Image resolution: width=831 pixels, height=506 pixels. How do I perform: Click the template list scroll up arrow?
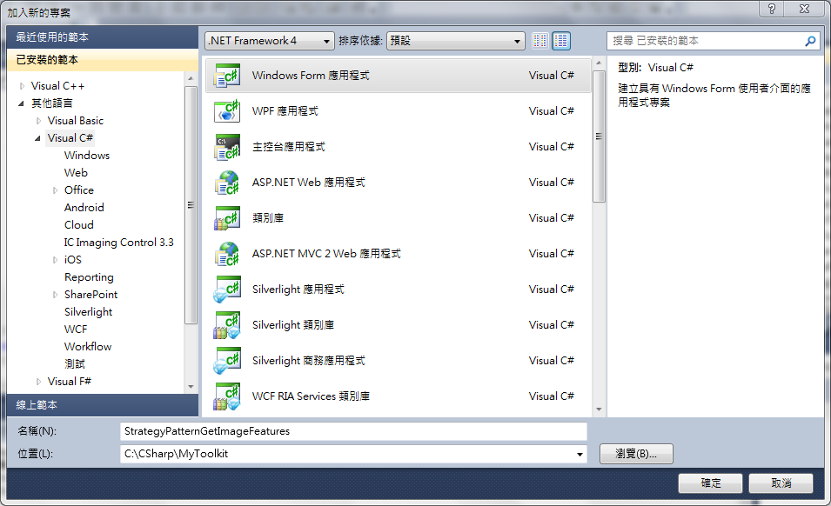point(599,63)
